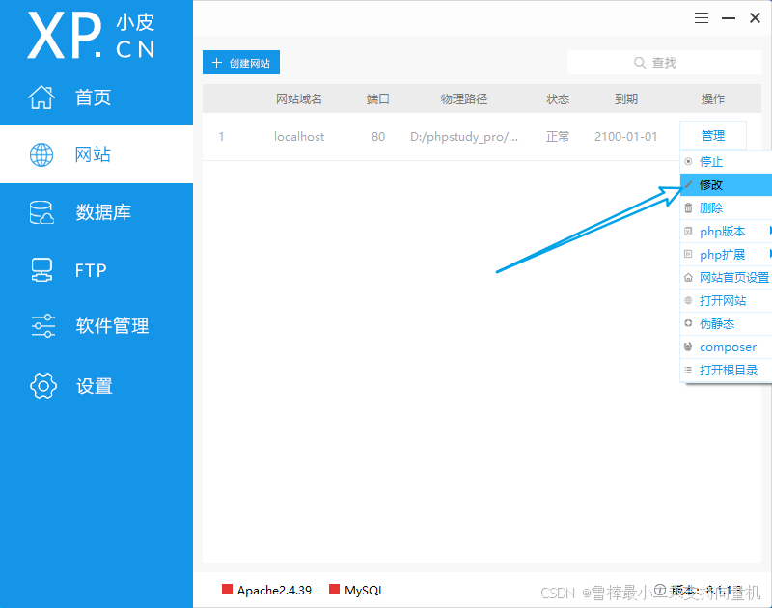This screenshot has width=772, height=608.
Task: Choose 停止 to stop the site
Action: click(x=727, y=162)
